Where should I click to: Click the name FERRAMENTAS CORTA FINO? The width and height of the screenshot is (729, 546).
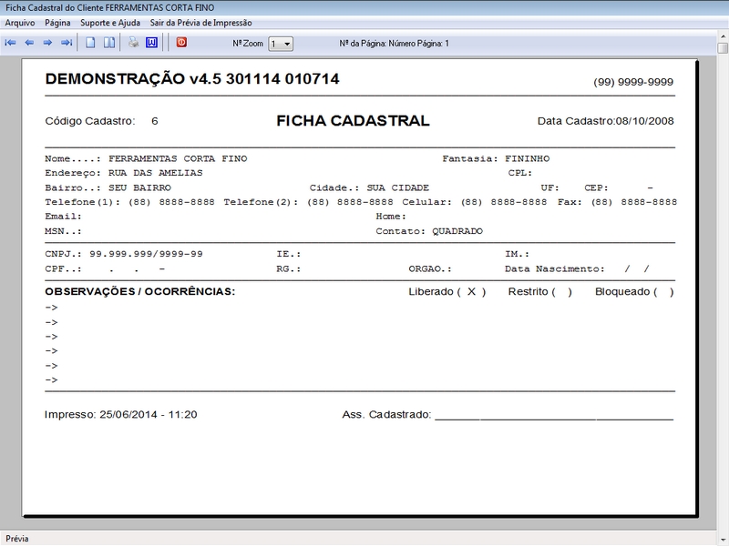(x=178, y=158)
